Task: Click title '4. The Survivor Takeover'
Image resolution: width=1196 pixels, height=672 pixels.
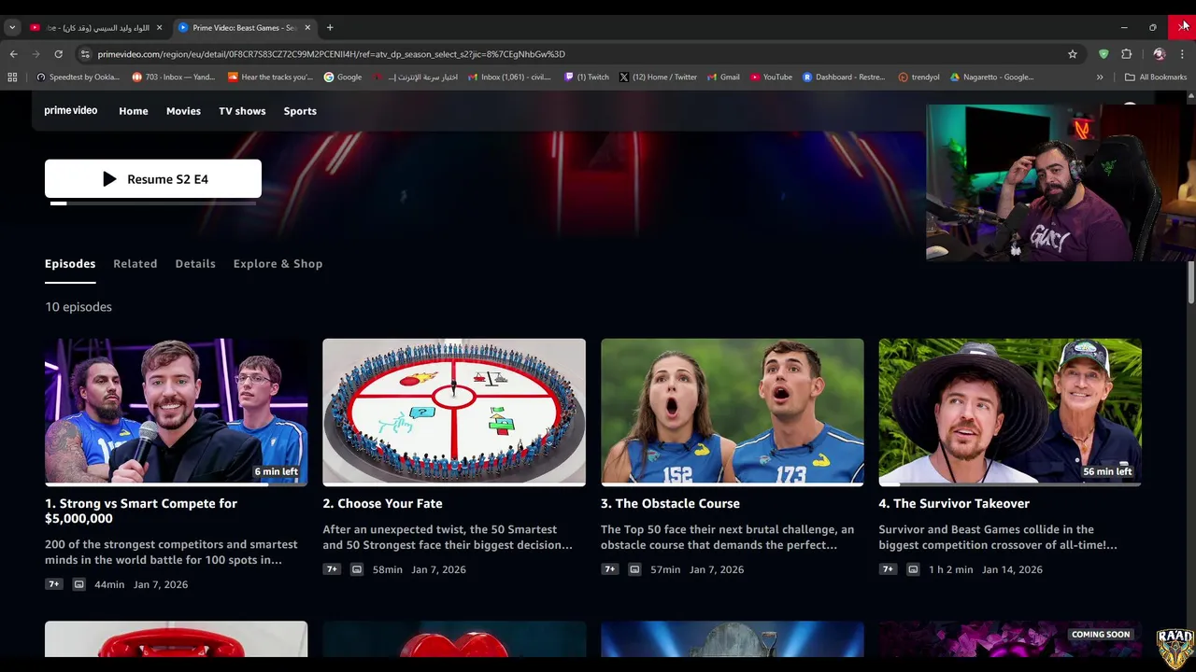Action: tap(954, 503)
